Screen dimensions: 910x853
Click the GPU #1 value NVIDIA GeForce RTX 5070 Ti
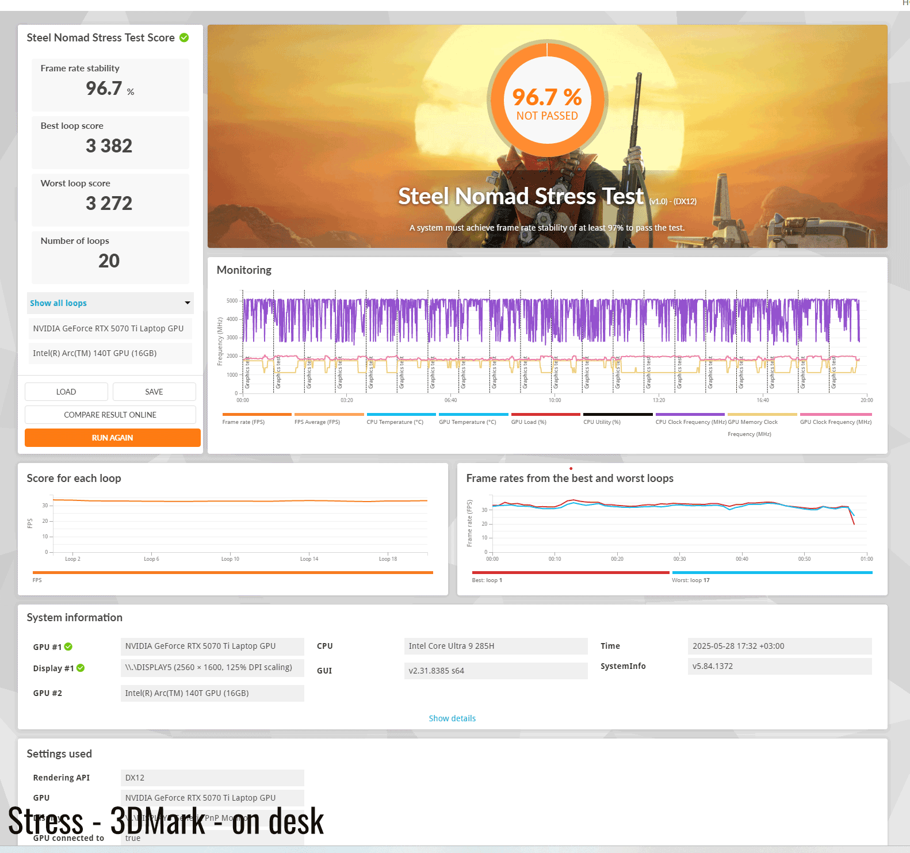[212, 646]
